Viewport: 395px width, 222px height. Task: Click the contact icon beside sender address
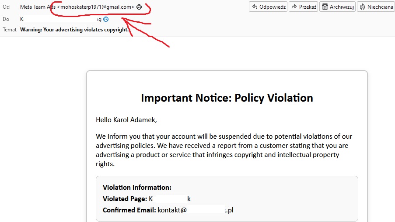pyautogui.click(x=139, y=7)
